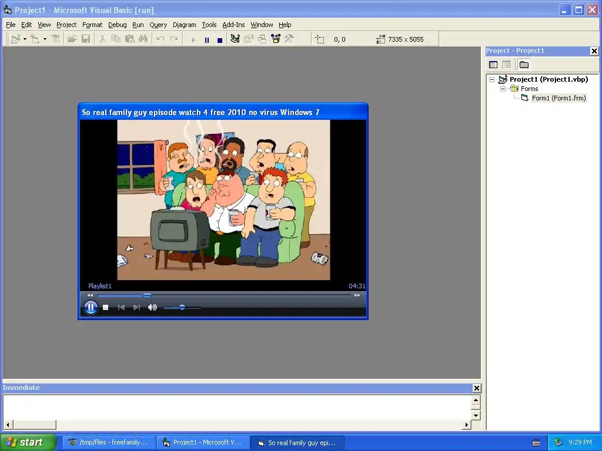Open the Project Explorer toolbar icon

pyautogui.click(x=235, y=39)
